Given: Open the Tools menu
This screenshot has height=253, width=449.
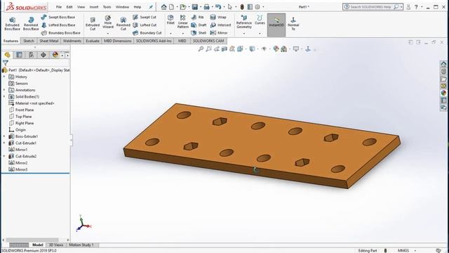Looking at the screenshot, I should click(107, 7).
